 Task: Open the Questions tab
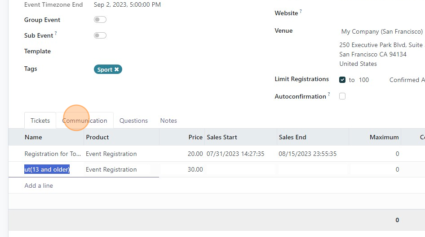coord(133,121)
